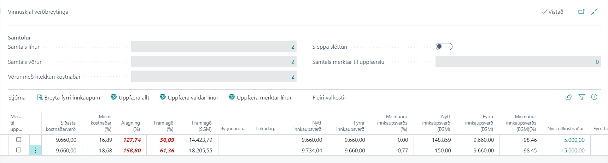Click Uppfæra merktar línur action
The image size is (608, 163).
coord(260,97)
